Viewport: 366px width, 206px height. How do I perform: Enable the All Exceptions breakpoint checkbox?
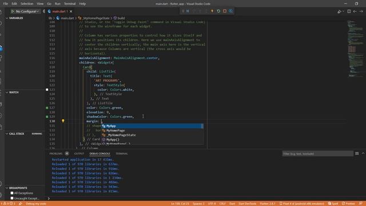(12, 193)
